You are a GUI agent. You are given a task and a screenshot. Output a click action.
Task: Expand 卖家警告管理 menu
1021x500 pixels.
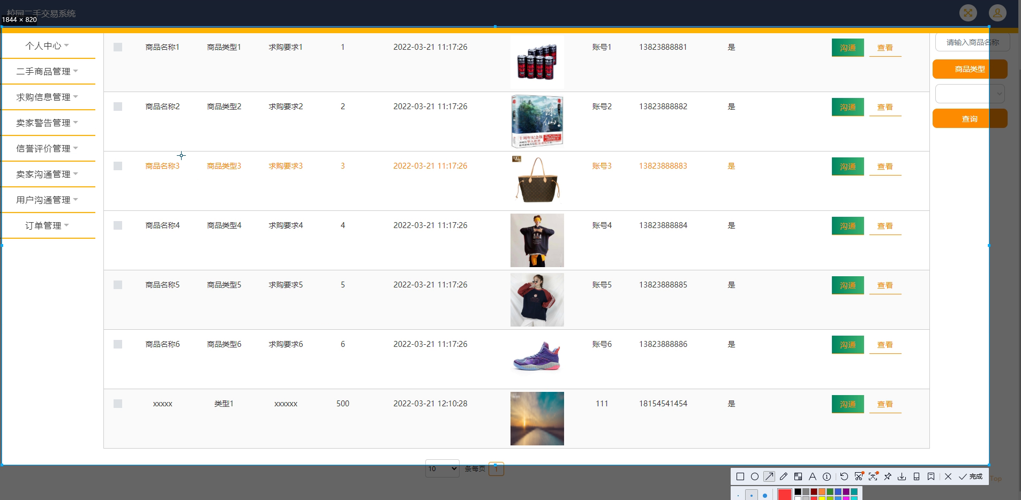pyautogui.click(x=48, y=123)
